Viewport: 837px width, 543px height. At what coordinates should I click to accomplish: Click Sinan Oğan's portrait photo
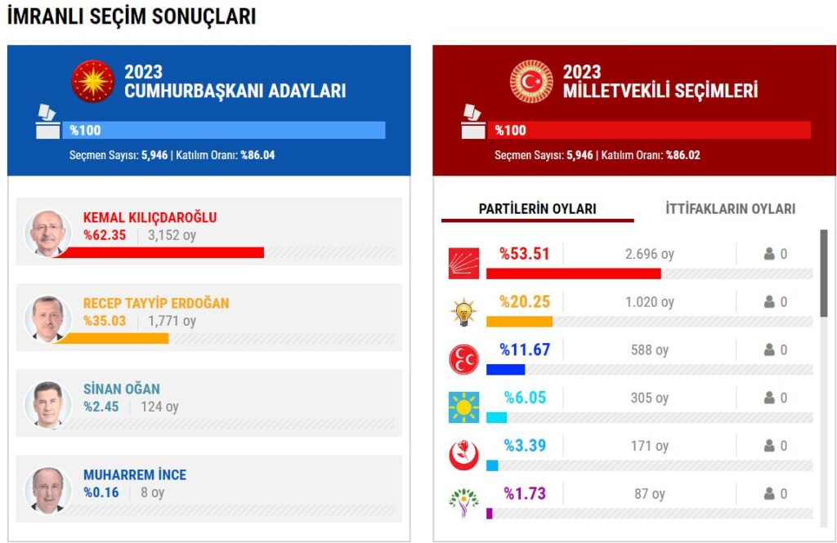coord(48,403)
